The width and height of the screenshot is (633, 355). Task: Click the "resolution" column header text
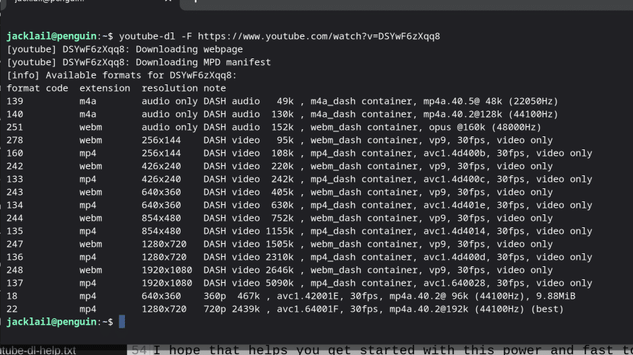pyautogui.click(x=170, y=88)
